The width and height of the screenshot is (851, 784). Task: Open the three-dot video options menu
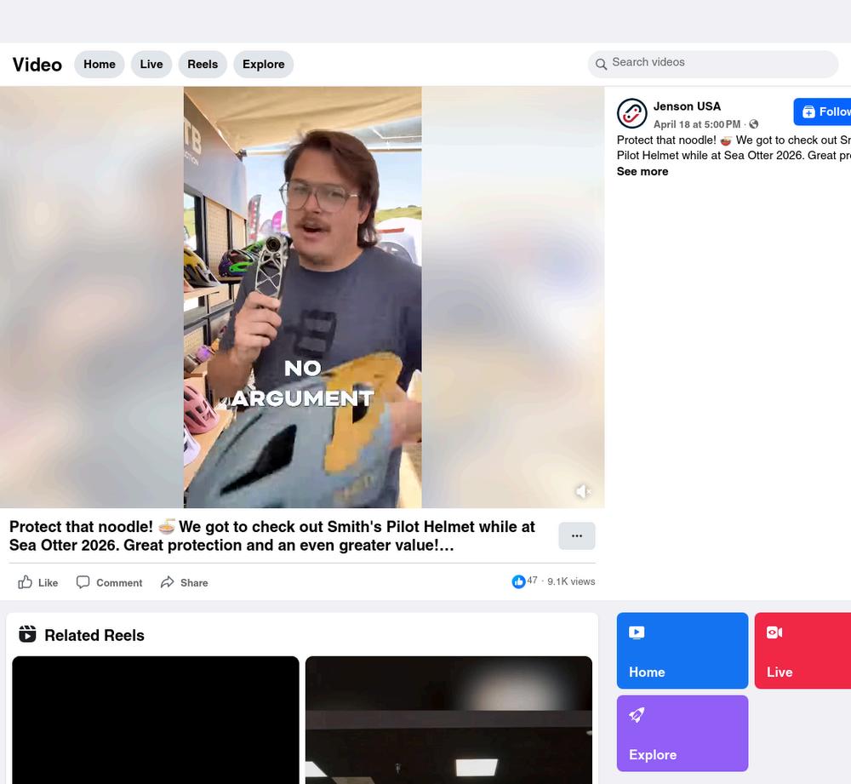577,536
